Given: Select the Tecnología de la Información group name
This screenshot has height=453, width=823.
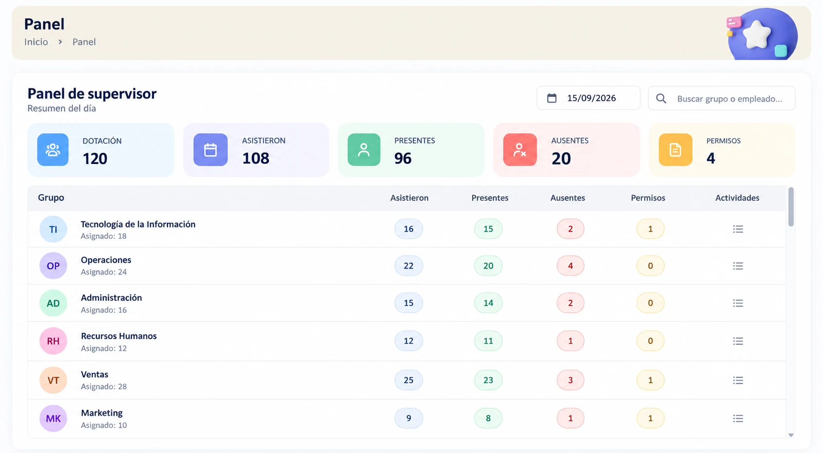Looking at the screenshot, I should click(x=138, y=224).
